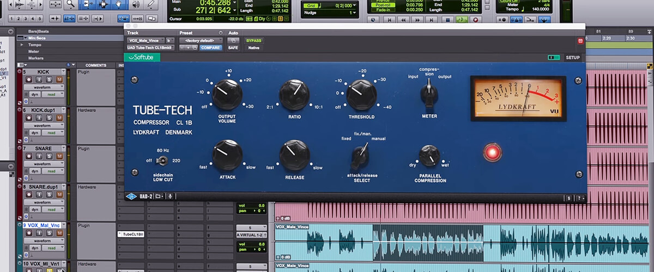
Task: Activate zoom preset 1 button
Action: pyautogui.click(x=12, y=18)
